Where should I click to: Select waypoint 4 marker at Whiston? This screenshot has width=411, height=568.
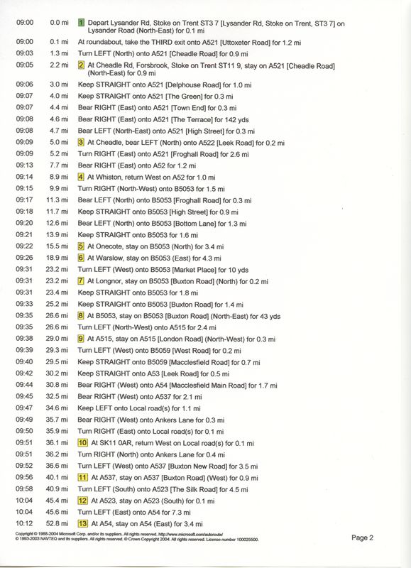81,177
